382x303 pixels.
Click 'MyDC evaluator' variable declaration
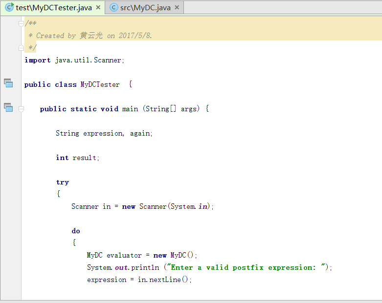pos(114,255)
